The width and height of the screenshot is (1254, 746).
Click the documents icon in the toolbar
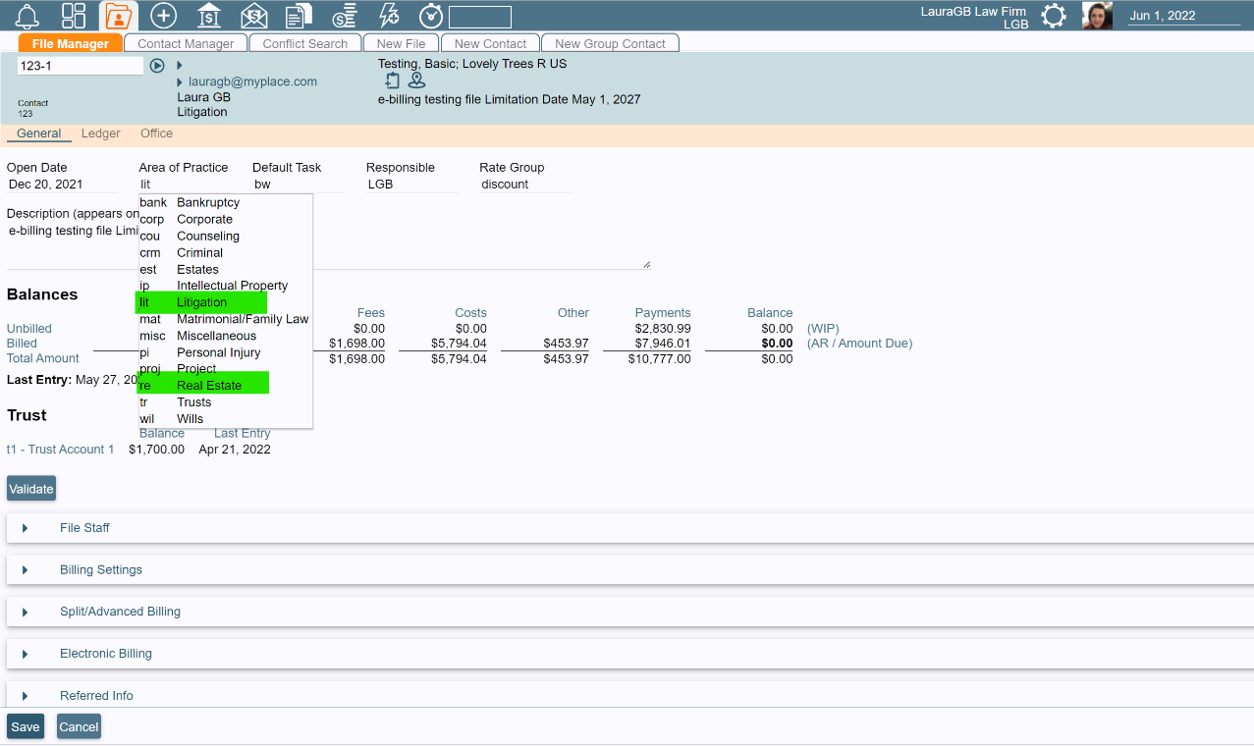tap(298, 16)
